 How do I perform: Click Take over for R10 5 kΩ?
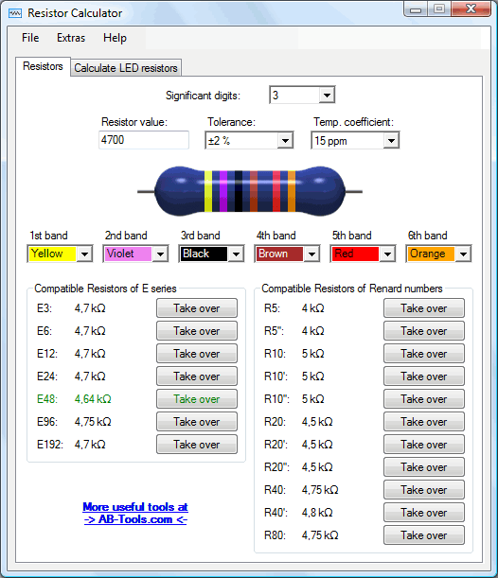(424, 354)
